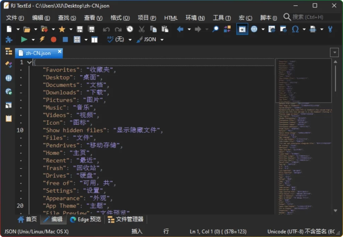Open the add-ons puzzle icon
Viewport: 343px width, 237px height.
(x=8, y=39)
